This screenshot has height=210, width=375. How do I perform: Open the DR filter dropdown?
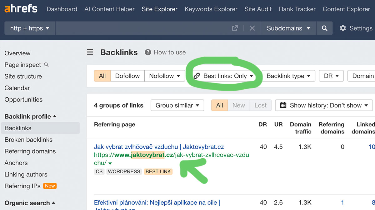coord(331,76)
